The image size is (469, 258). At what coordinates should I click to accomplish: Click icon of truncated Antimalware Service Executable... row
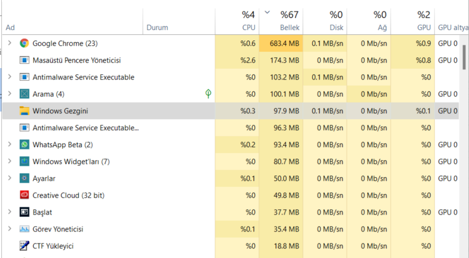pos(24,128)
